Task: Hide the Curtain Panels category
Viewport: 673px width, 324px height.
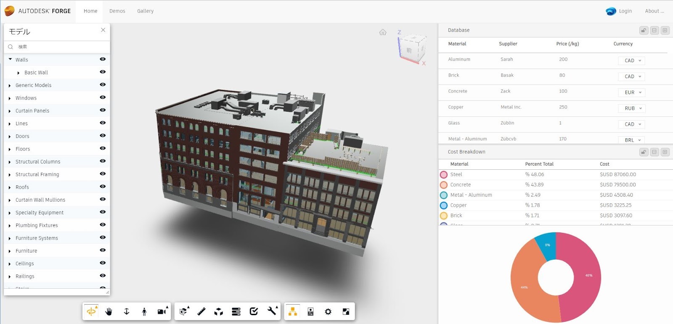Action: (103, 110)
